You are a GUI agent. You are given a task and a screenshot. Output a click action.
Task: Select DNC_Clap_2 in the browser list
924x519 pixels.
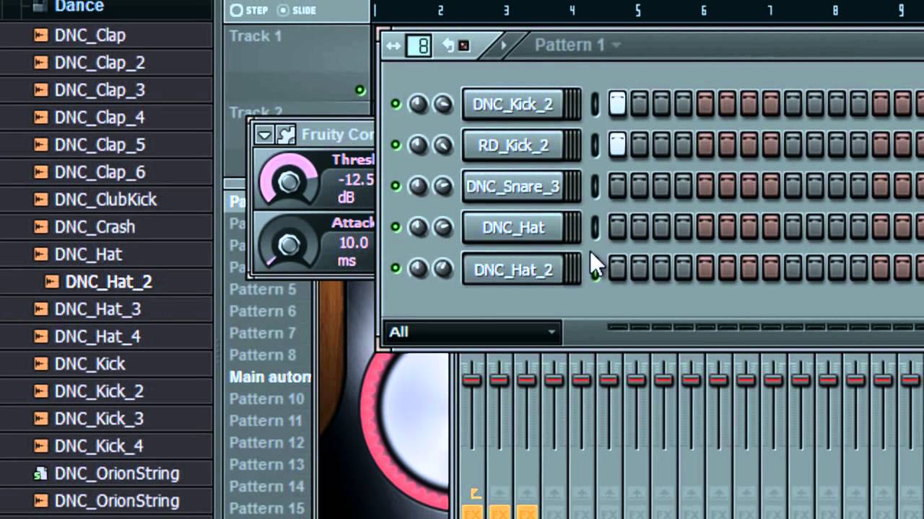(x=100, y=63)
